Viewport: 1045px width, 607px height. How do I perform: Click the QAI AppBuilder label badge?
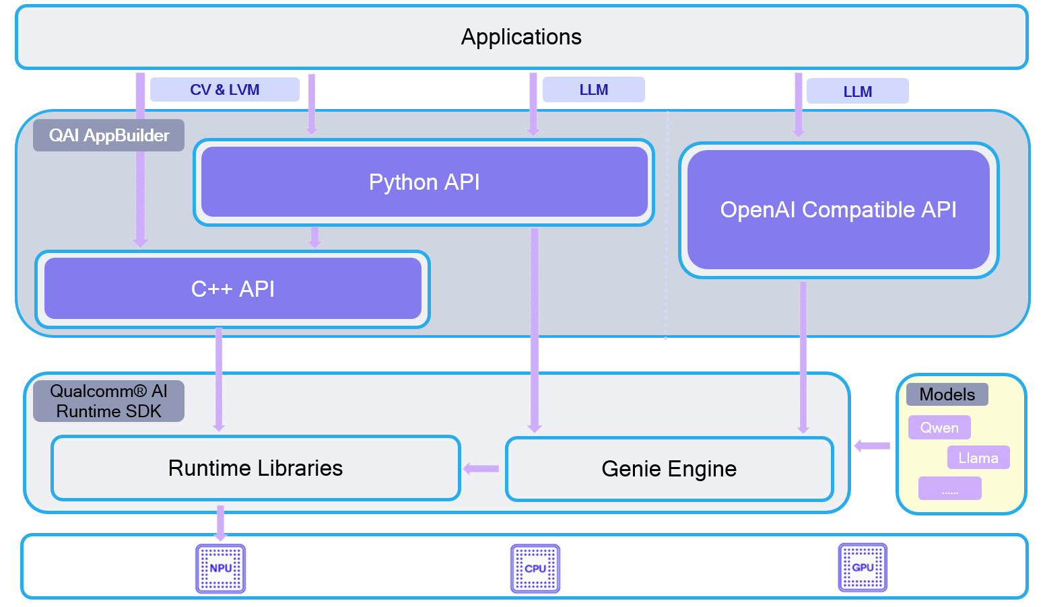(x=108, y=135)
